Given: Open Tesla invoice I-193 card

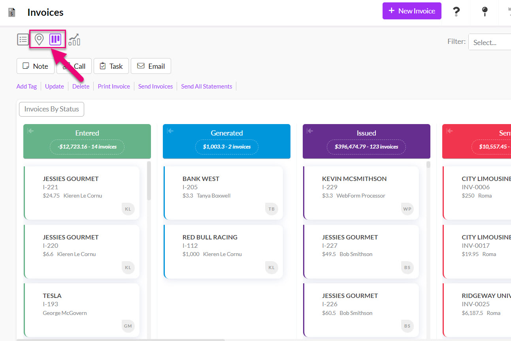Looking at the screenshot, I should pos(81,310).
